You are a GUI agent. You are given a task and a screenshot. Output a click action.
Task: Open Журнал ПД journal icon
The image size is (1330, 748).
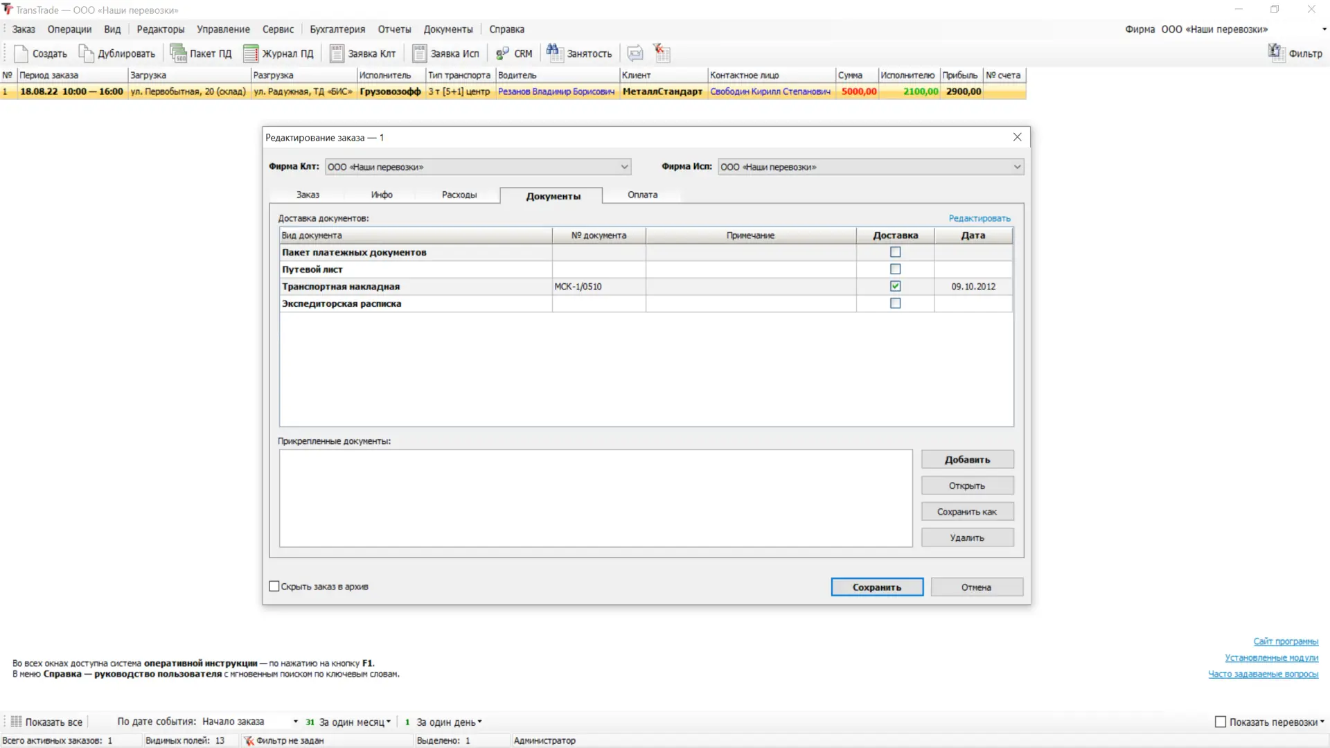click(251, 53)
